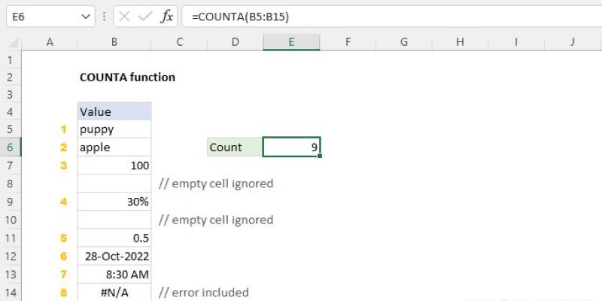The height and width of the screenshot is (301, 602).
Task: Cancel the formula entry with X icon
Action: coord(124,17)
